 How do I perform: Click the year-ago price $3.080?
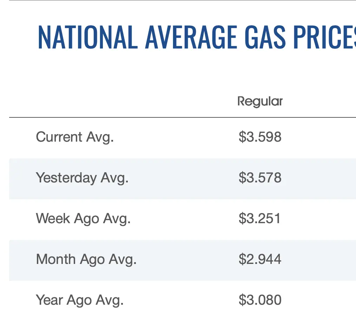(x=260, y=300)
